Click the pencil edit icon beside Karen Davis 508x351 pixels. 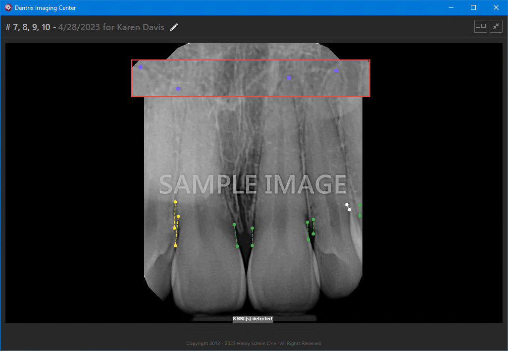tap(174, 27)
